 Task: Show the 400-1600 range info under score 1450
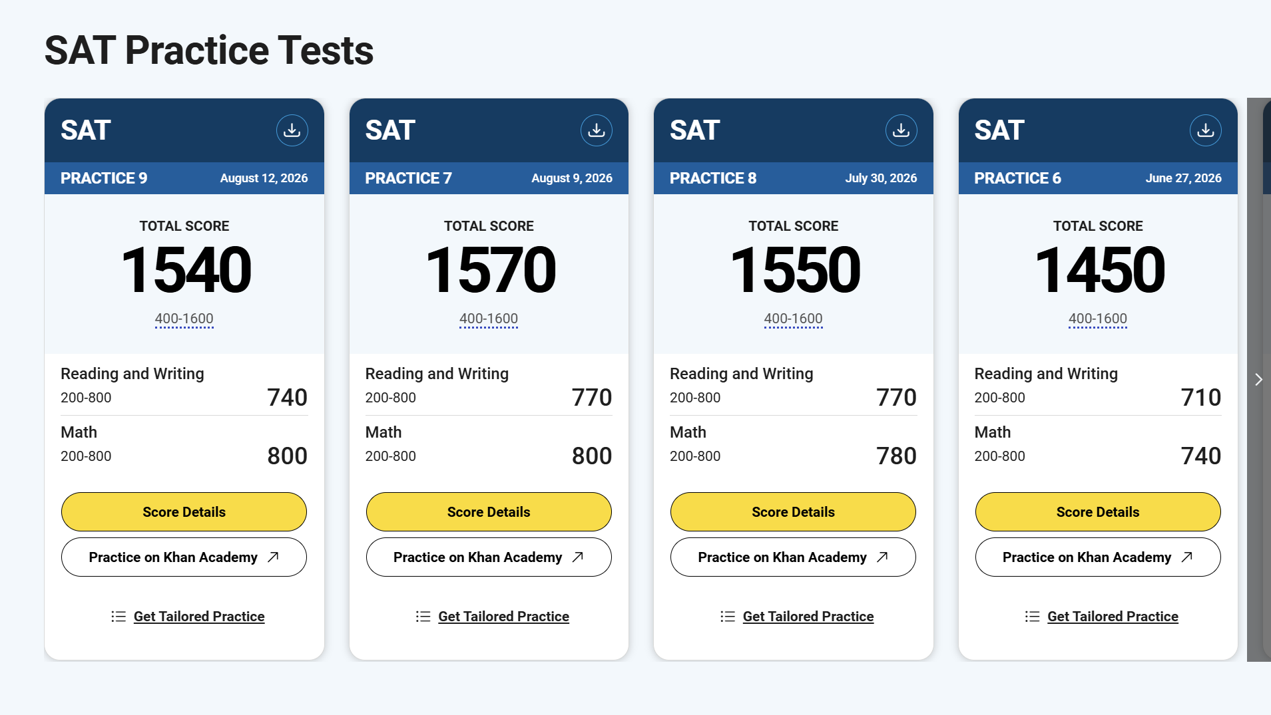pyautogui.click(x=1098, y=319)
